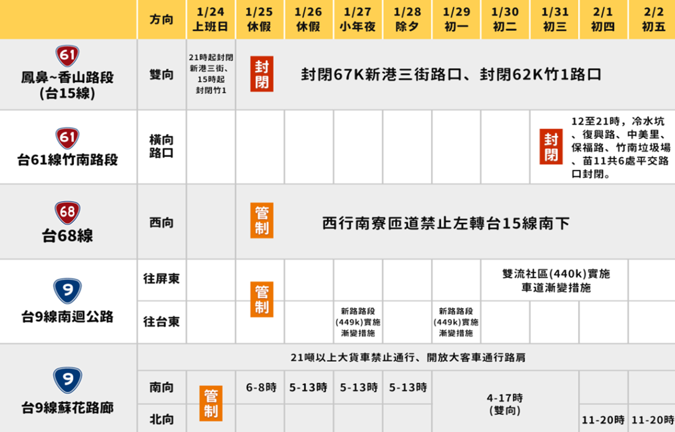The image size is (675, 432).
Task: Click the 方向 column header
Action: coord(161,19)
